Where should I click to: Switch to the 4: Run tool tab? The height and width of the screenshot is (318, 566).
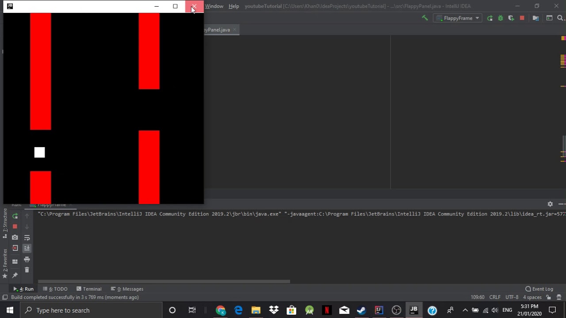point(23,289)
